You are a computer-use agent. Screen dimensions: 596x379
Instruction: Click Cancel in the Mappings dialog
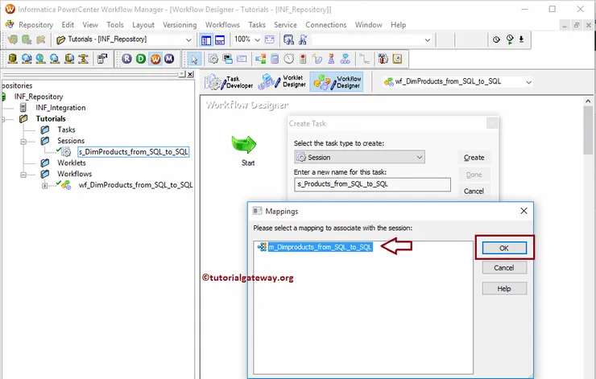[x=504, y=268]
